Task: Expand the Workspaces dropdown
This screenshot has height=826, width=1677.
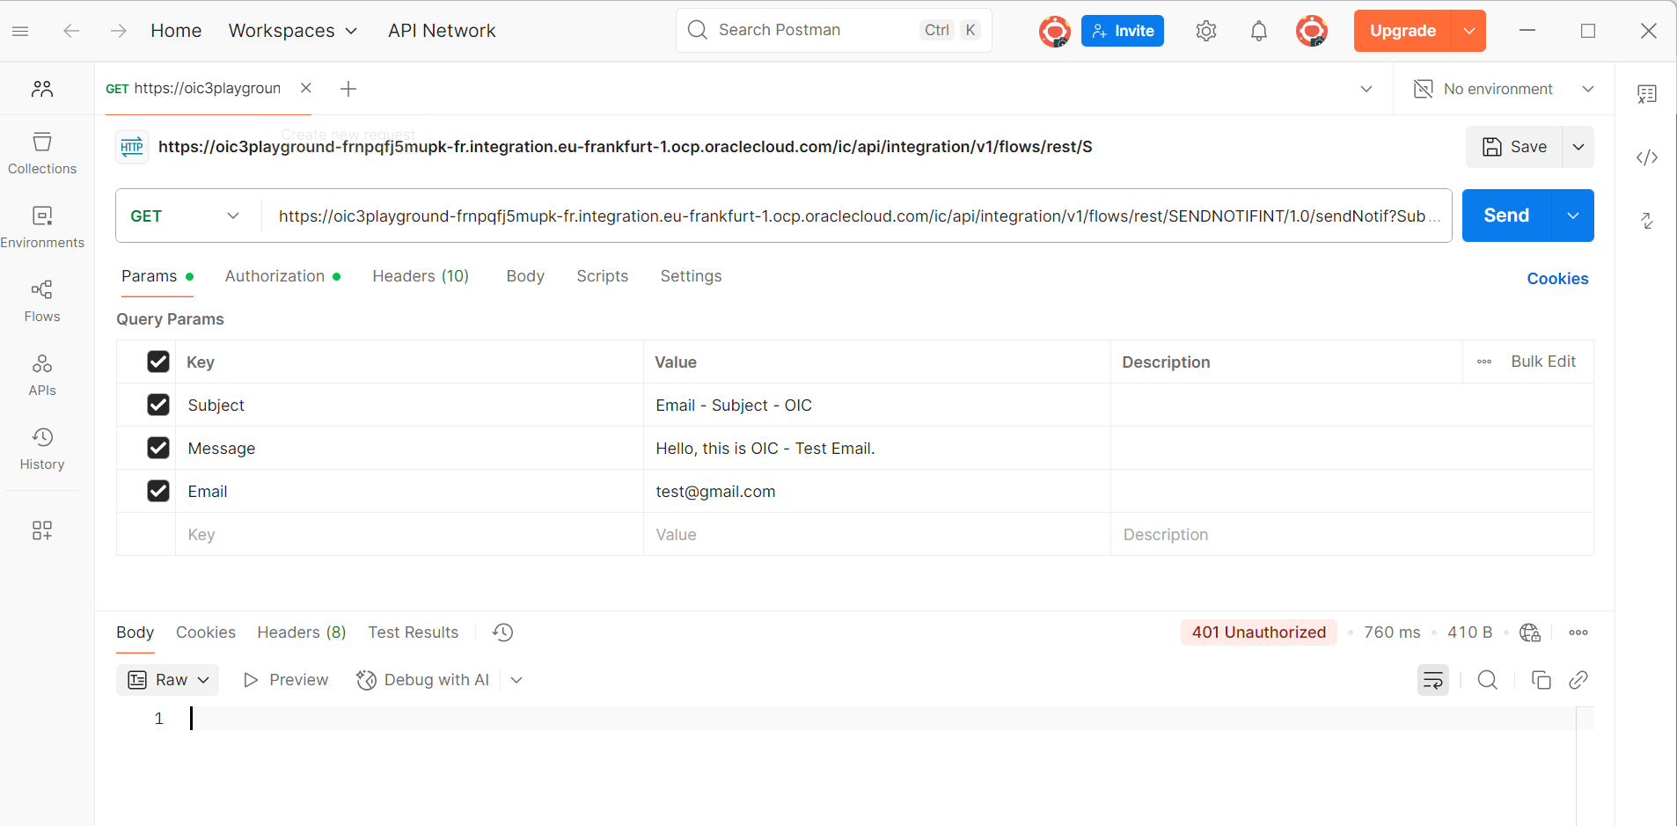Action: tap(293, 31)
